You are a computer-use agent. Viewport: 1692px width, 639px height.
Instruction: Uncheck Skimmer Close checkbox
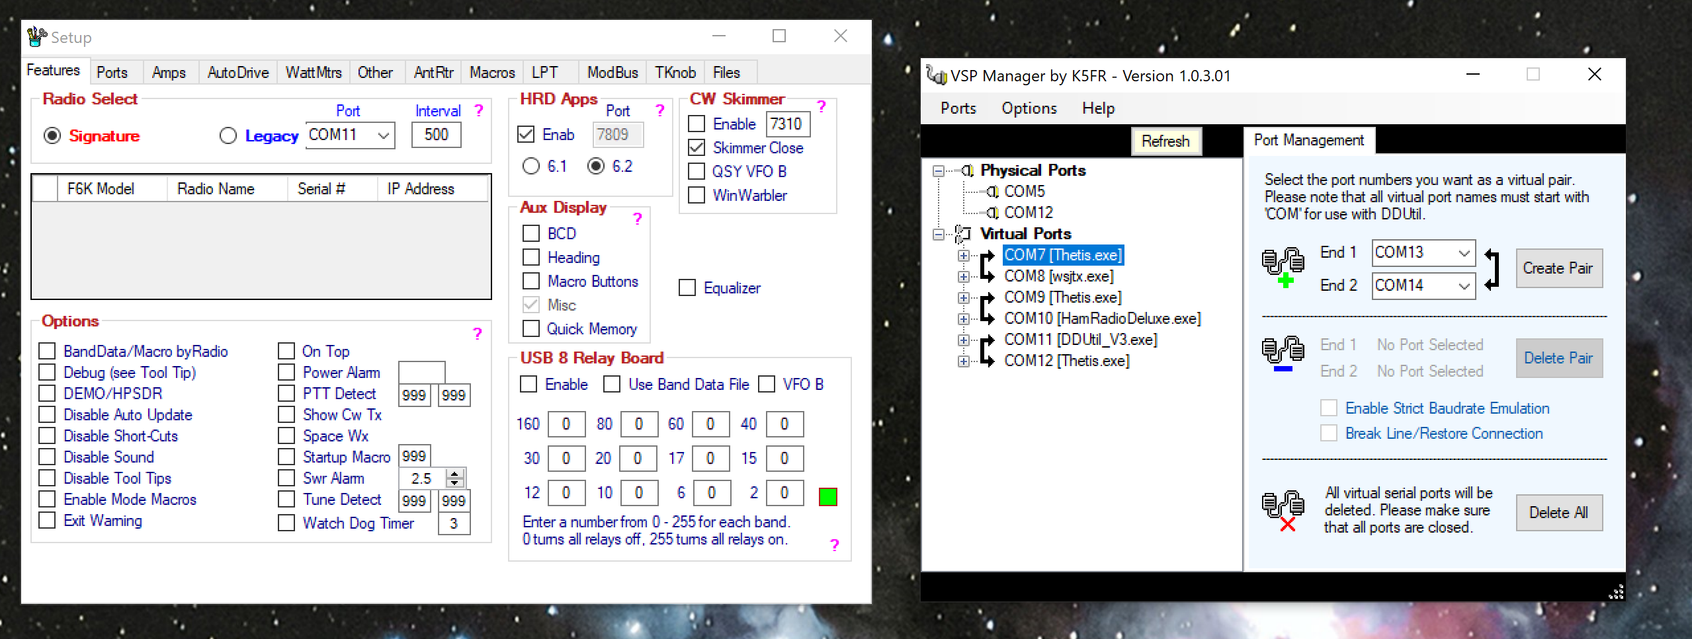tap(697, 147)
